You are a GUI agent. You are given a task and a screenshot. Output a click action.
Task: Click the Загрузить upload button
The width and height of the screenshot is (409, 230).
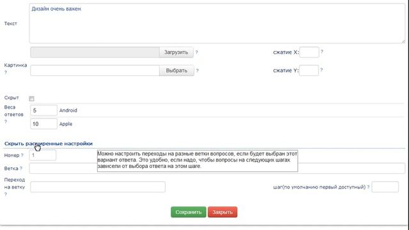point(176,52)
